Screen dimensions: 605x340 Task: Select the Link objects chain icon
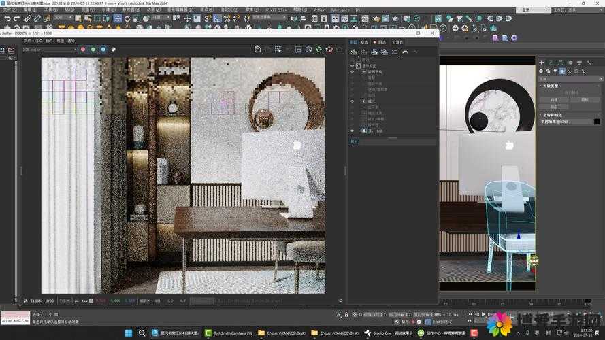pyautogui.click(x=28, y=18)
